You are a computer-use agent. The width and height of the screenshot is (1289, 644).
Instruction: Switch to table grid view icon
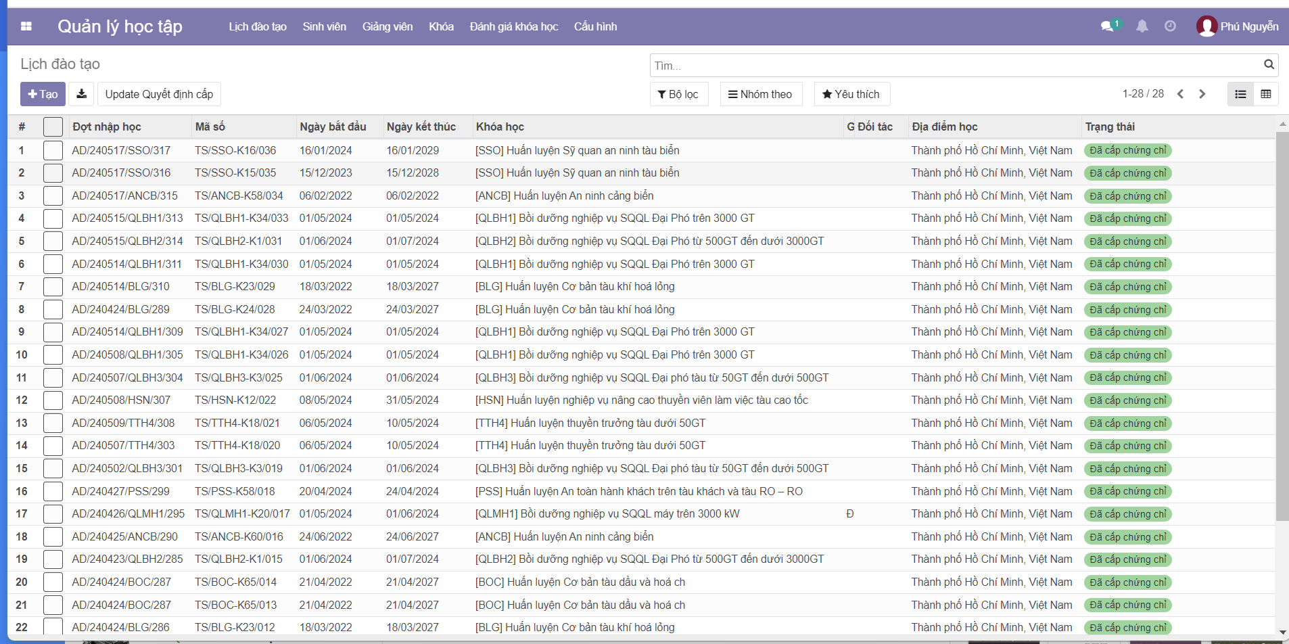1266,94
